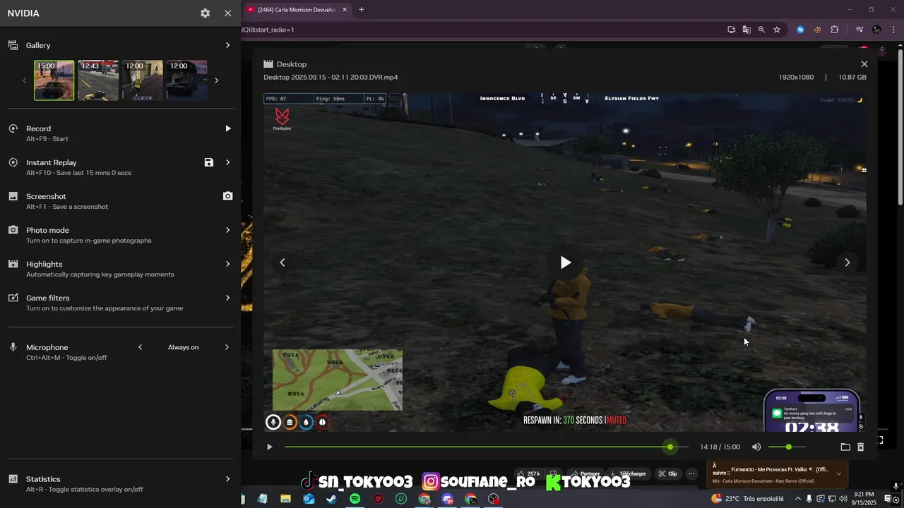Like the video showing 257 k
The height and width of the screenshot is (508, 904).
click(x=529, y=473)
